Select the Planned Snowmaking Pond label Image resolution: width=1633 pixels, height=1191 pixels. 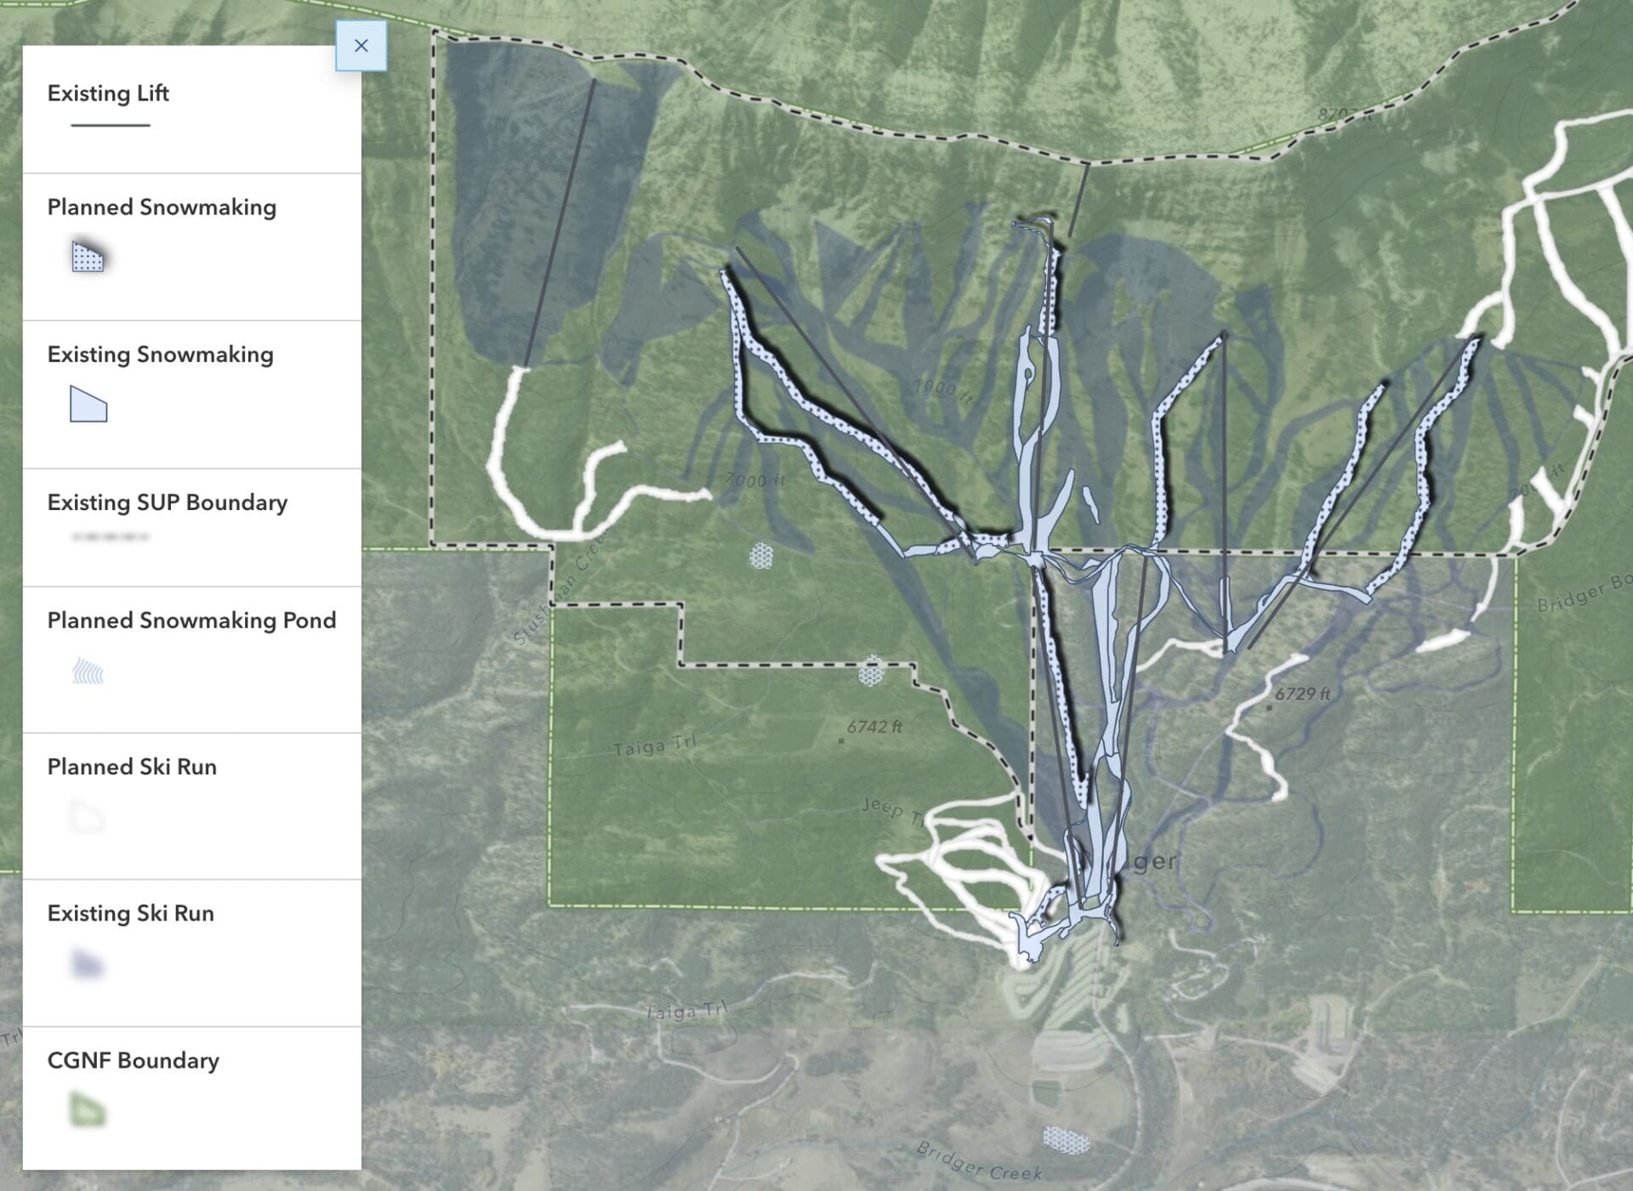tap(191, 621)
